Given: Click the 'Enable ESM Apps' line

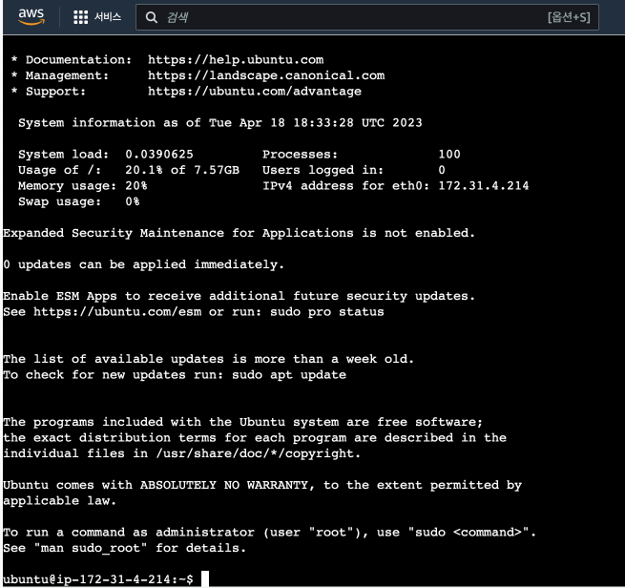Looking at the screenshot, I should pyautogui.click(x=239, y=296).
